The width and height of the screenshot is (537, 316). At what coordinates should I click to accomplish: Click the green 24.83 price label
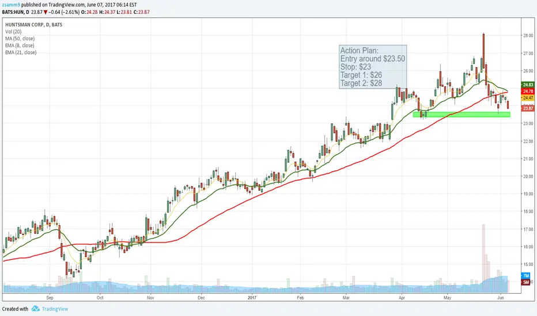coord(527,84)
